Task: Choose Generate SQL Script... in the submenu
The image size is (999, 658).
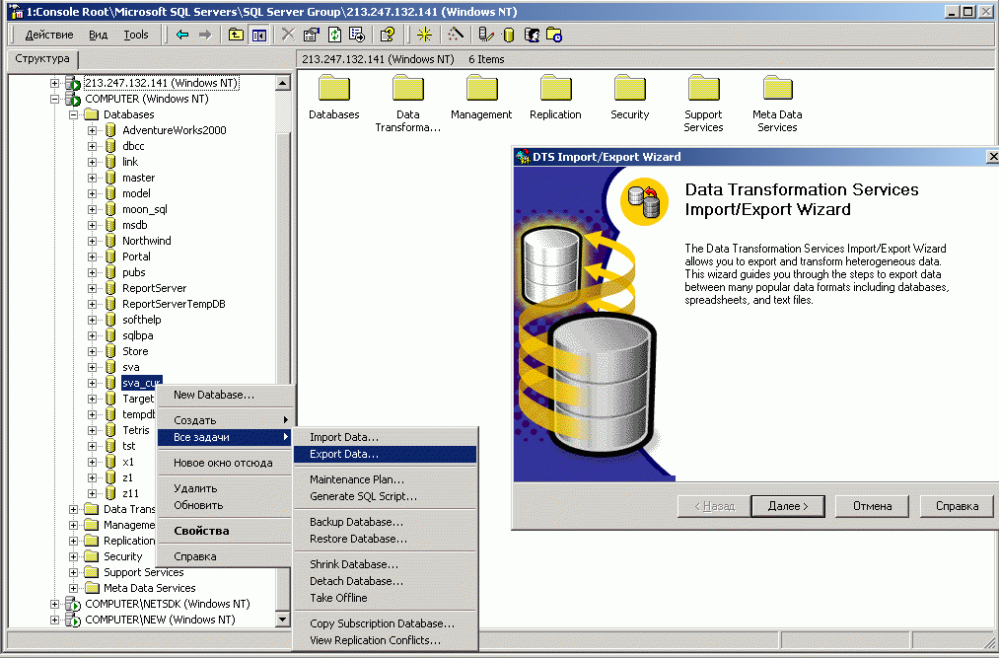Action: pos(385,496)
